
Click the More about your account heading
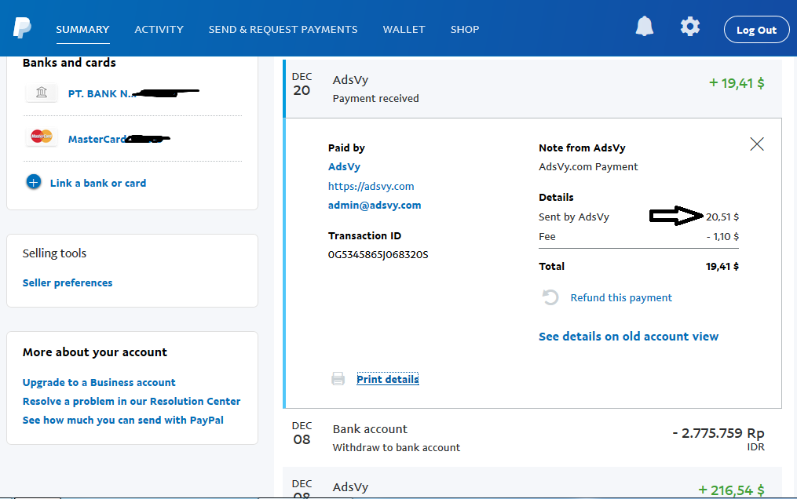pos(94,351)
